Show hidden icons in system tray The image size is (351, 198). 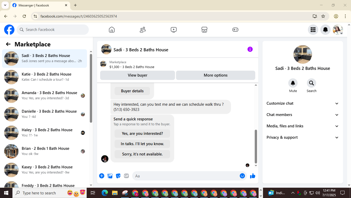coord(293,193)
